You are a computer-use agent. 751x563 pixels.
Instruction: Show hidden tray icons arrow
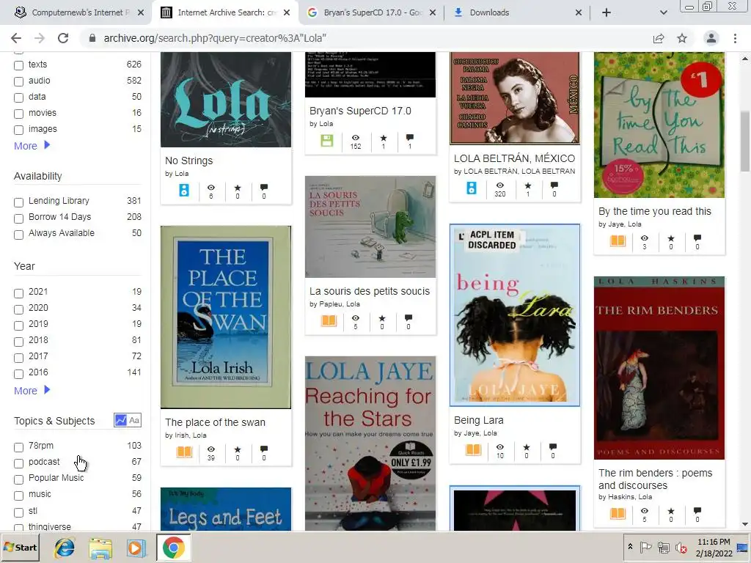(x=630, y=547)
